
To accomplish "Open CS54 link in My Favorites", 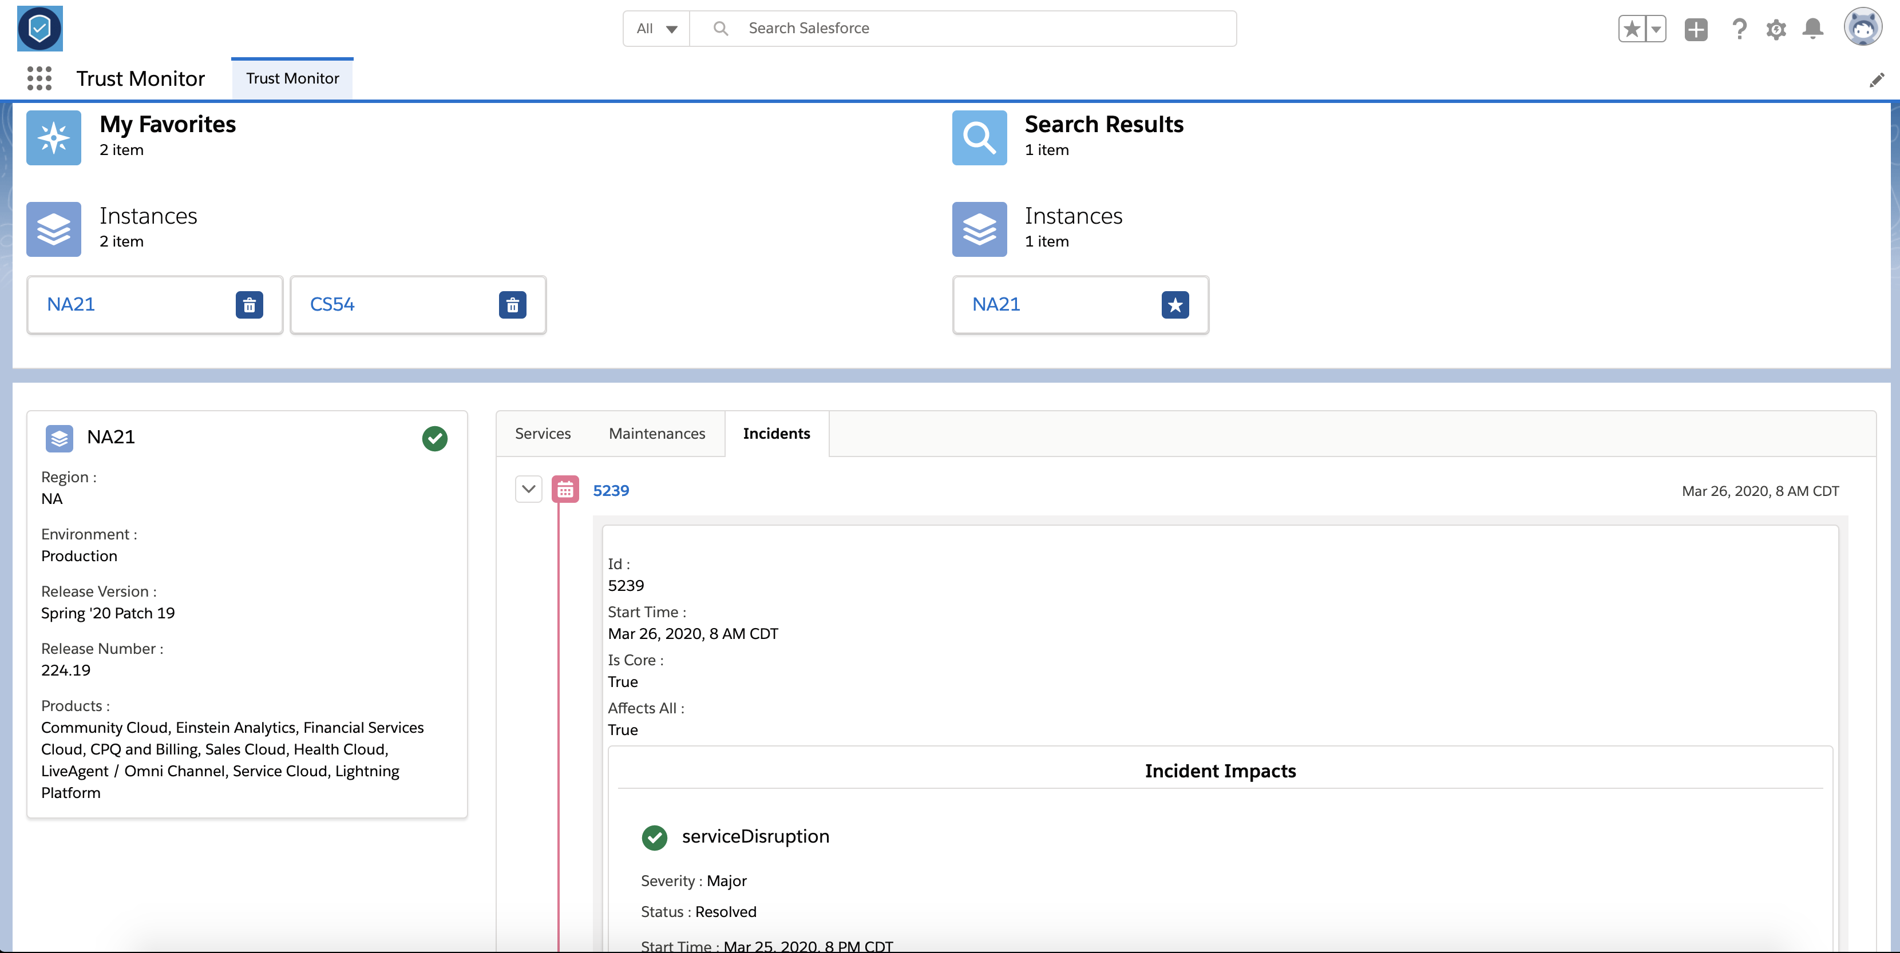I will (332, 304).
